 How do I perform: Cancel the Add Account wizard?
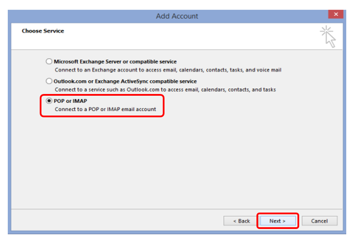coord(319,221)
